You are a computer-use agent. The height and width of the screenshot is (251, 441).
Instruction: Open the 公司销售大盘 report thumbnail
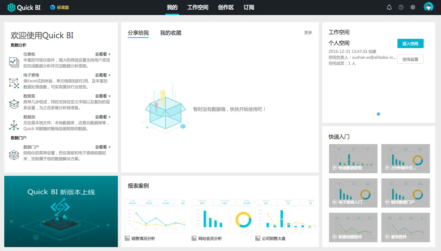286,216
